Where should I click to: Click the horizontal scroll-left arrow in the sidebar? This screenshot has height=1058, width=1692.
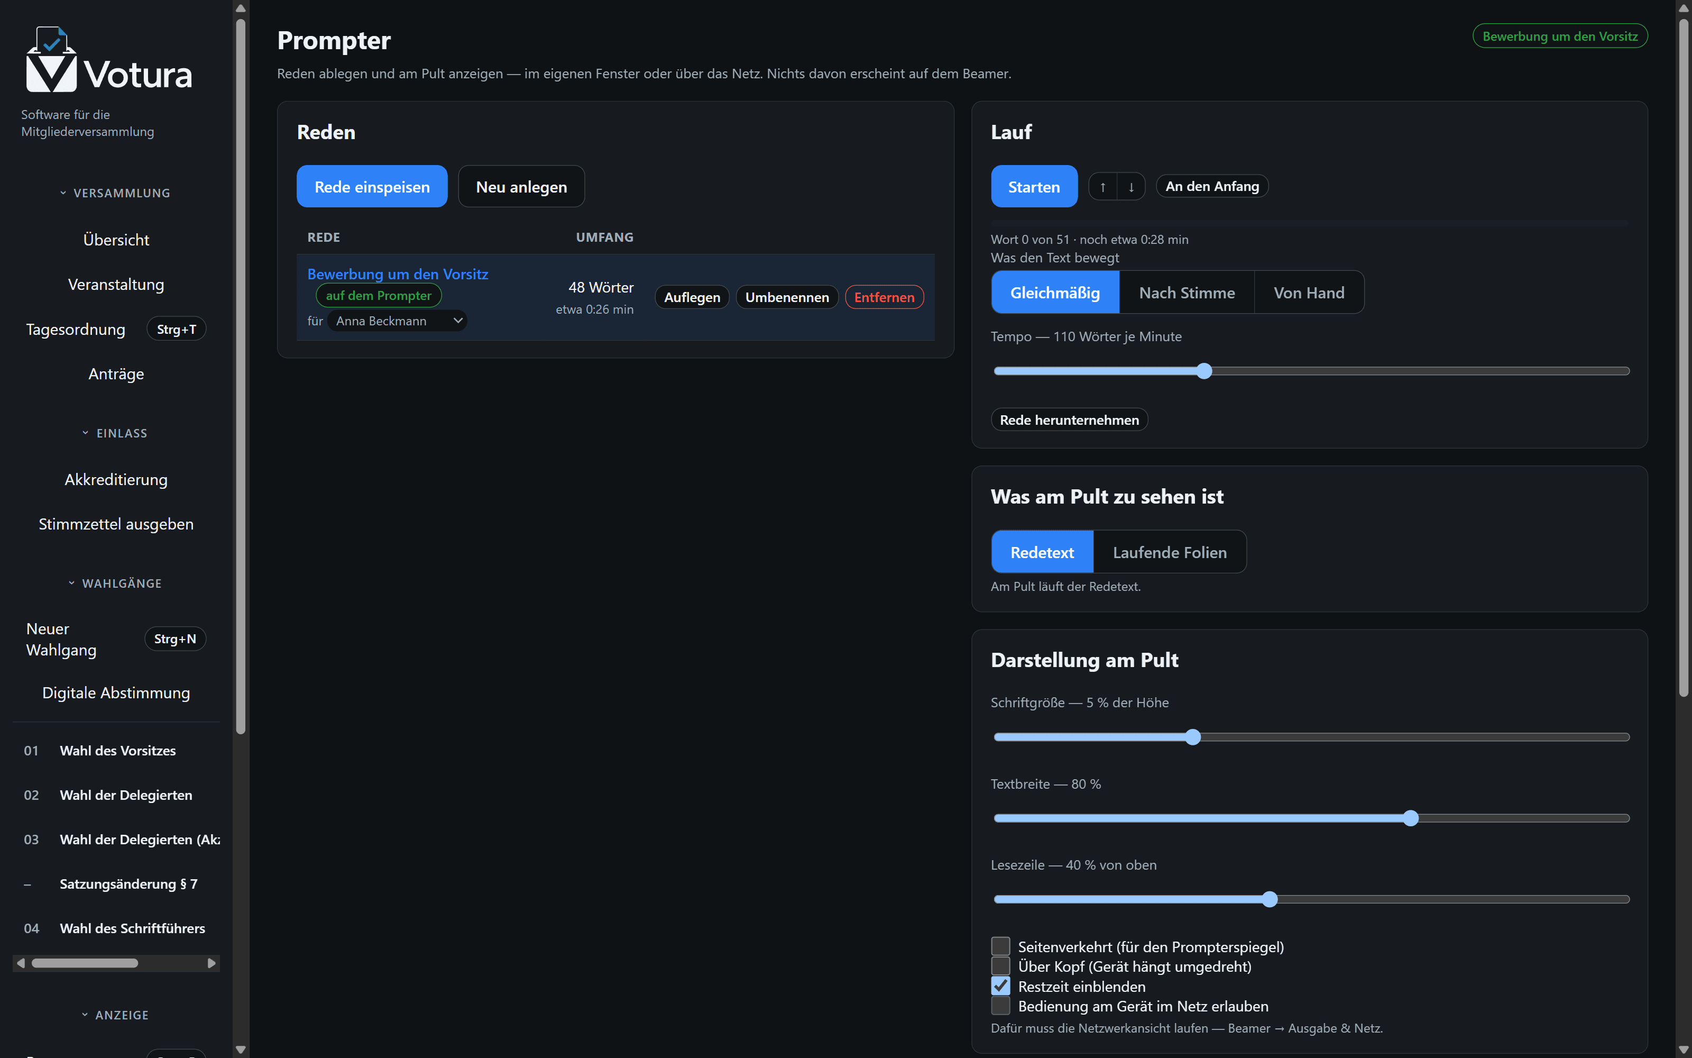(21, 963)
